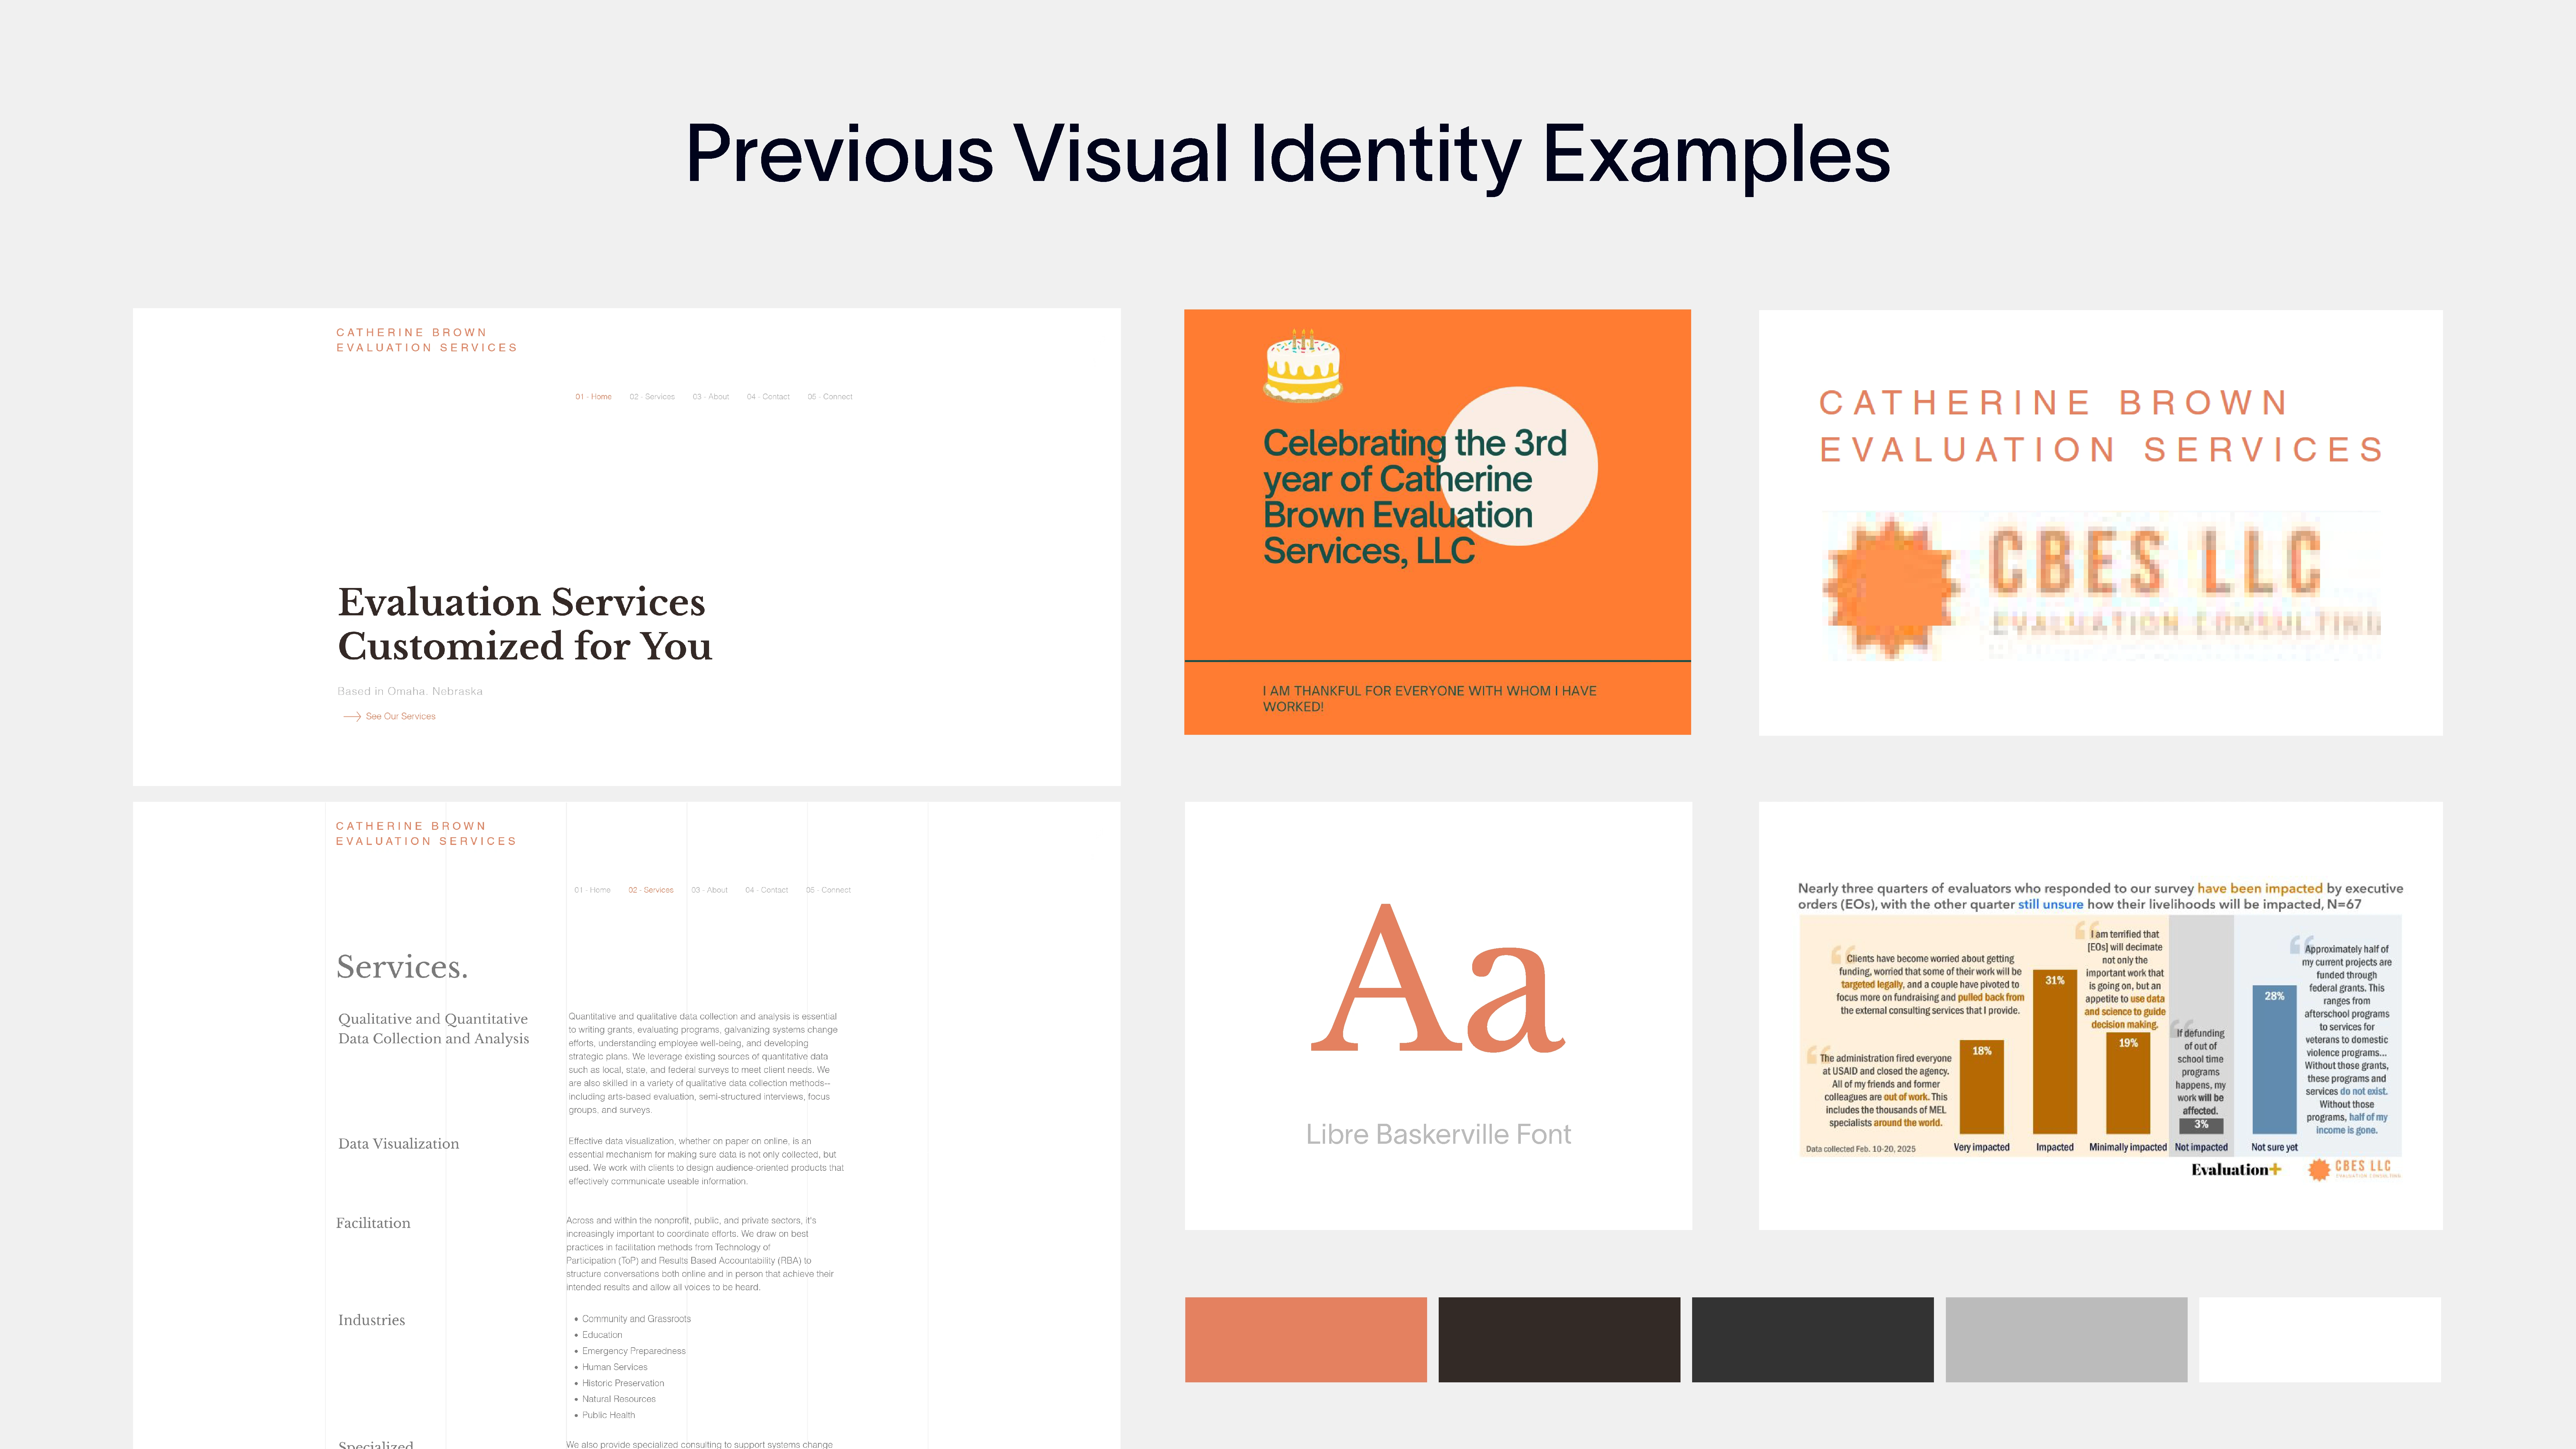
Task: Open 02 - Services in the Services page mockup
Action: coord(651,890)
